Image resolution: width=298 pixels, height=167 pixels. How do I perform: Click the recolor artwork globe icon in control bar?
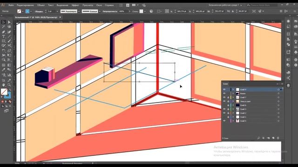click(x=151, y=11)
